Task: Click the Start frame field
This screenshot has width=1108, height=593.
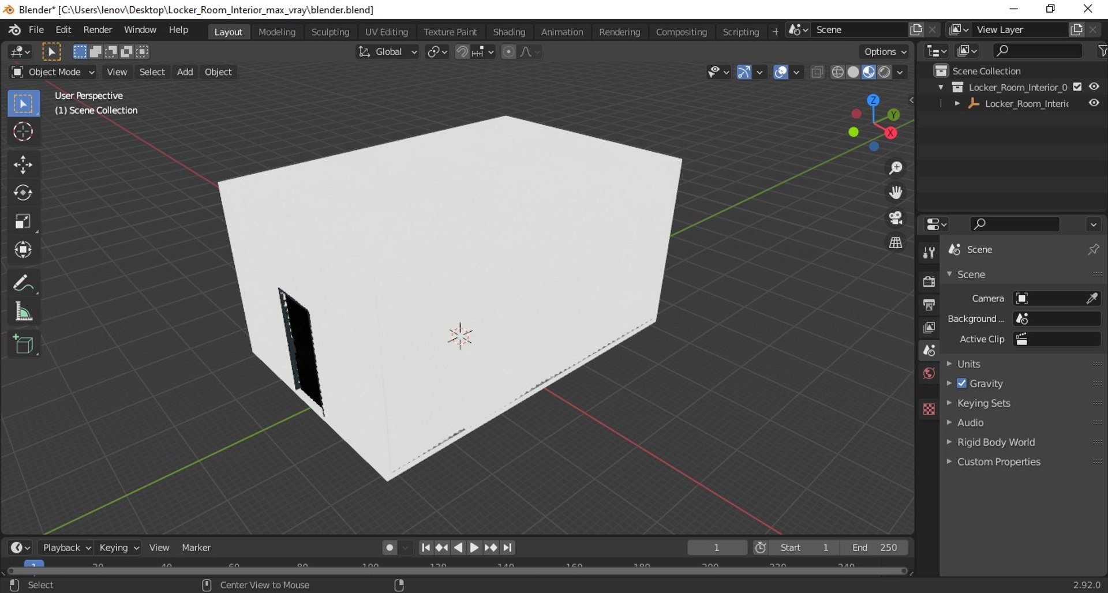Action: pos(805,547)
